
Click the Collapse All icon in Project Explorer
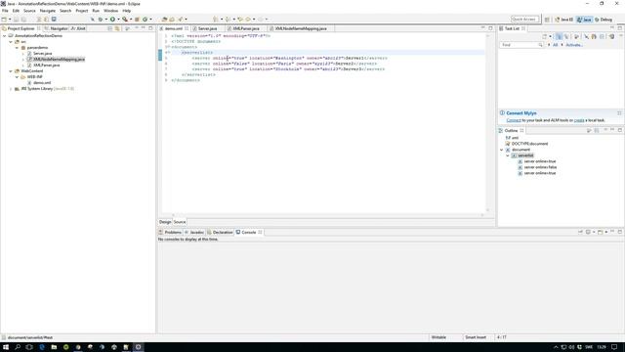110,28
